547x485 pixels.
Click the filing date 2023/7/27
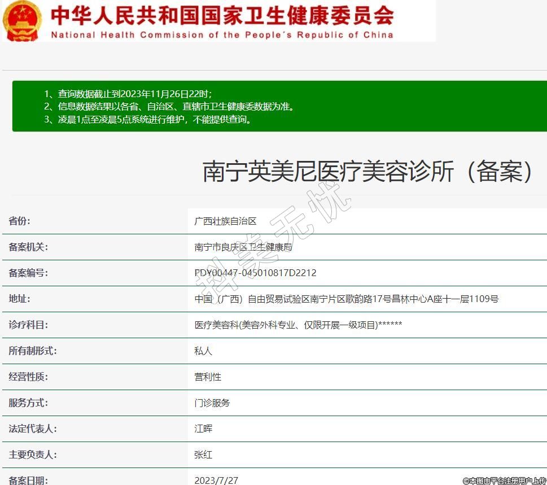[x=216, y=480]
